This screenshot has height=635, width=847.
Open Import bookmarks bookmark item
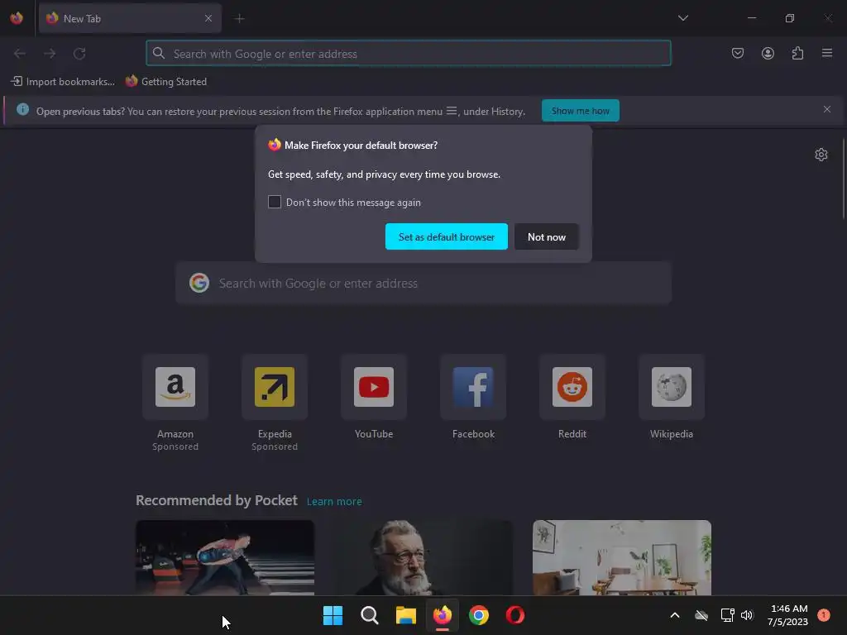click(63, 82)
